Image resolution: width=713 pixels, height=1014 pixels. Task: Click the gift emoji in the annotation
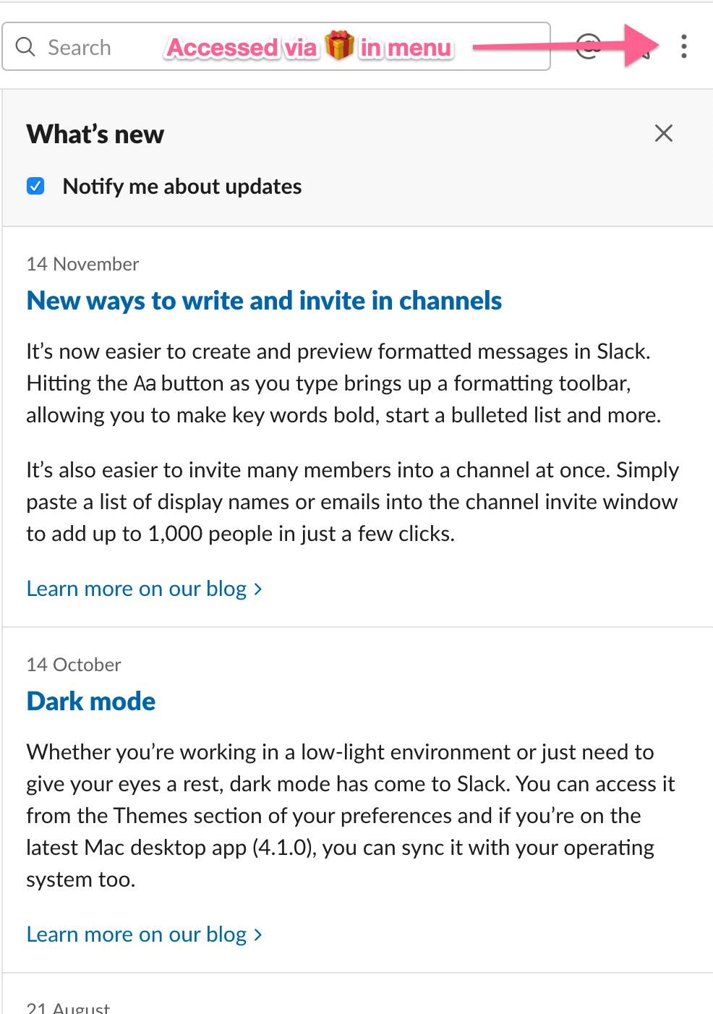(x=340, y=46)
